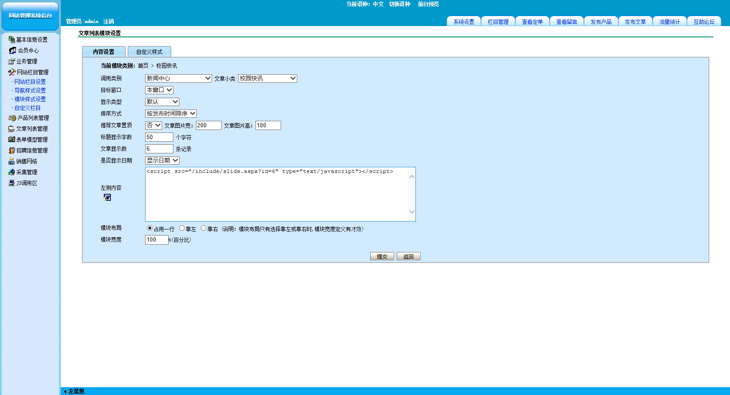Click the textarea scrollbar down arrow
The image size is (730, 395).
pos(411,212)
